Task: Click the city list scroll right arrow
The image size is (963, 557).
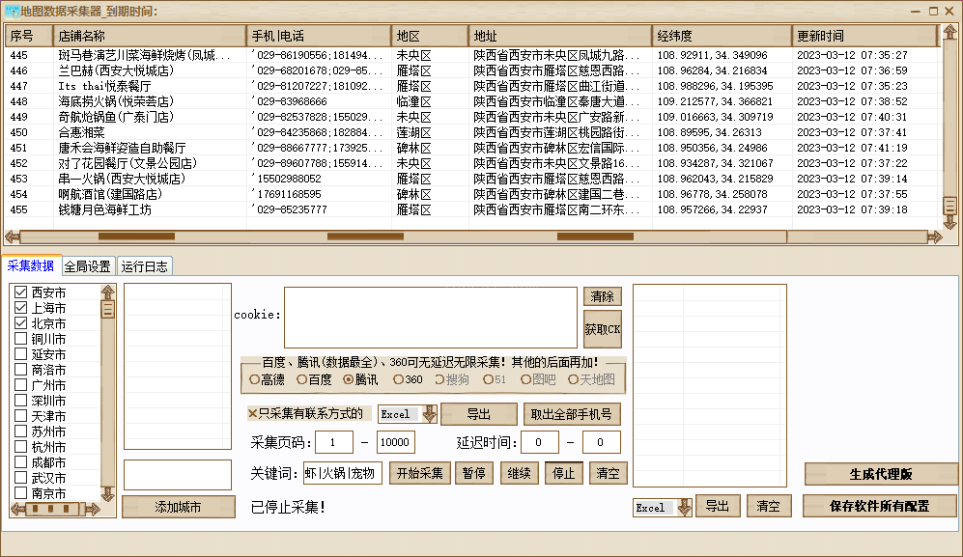Action: (94, 510)
